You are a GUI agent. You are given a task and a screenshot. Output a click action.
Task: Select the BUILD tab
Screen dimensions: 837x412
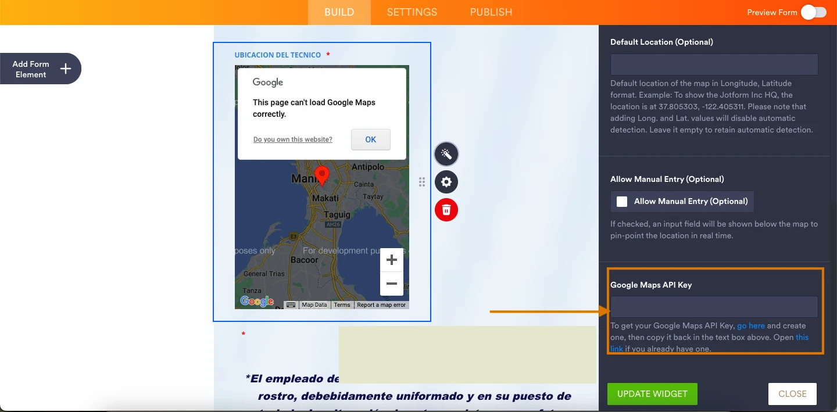[339, 12]
